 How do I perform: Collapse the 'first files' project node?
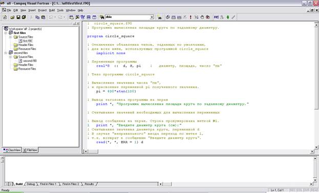(x=6, y=33)
